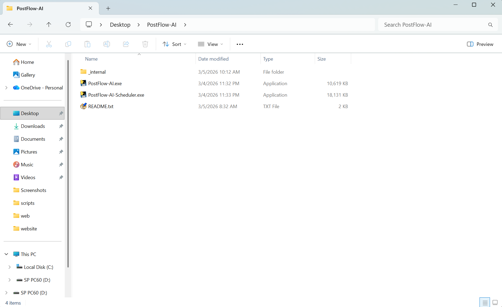Cut the selected item using the scissors icon
Viewport: 502px width, 307px height.
pos(49,44)
